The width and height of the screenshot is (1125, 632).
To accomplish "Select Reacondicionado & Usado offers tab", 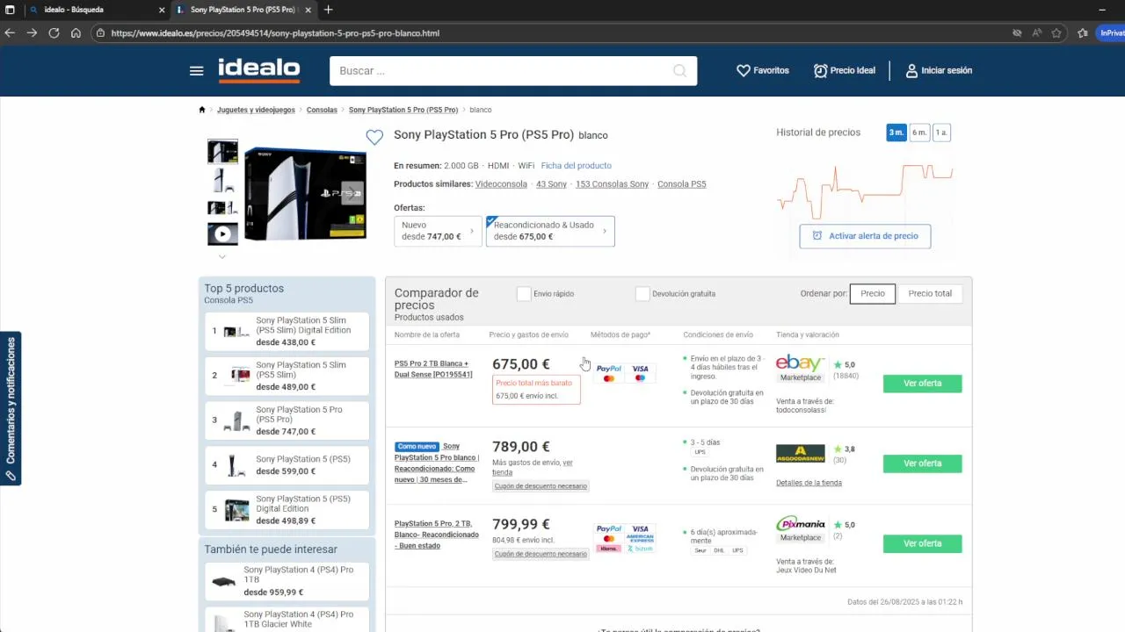I will point(550,231).
